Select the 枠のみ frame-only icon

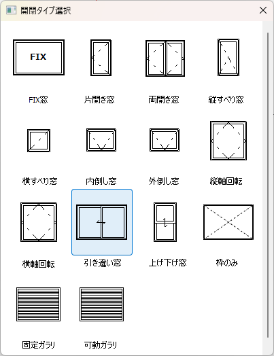(x=228, y=222)
